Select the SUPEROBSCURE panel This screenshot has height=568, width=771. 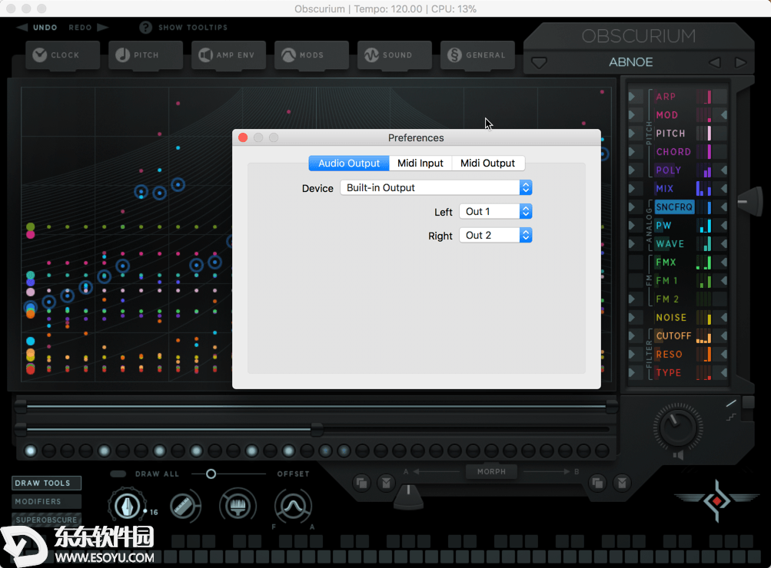pos(46,520)
